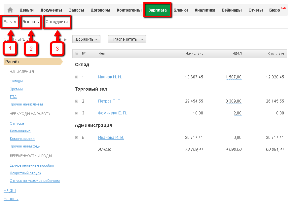Viewport: 294px width, 209px height.
Task: Open the Премии link
Action: (16, 89)
